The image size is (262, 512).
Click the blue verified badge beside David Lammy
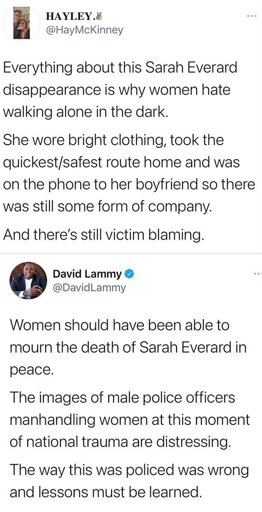(x=129, y=274)
